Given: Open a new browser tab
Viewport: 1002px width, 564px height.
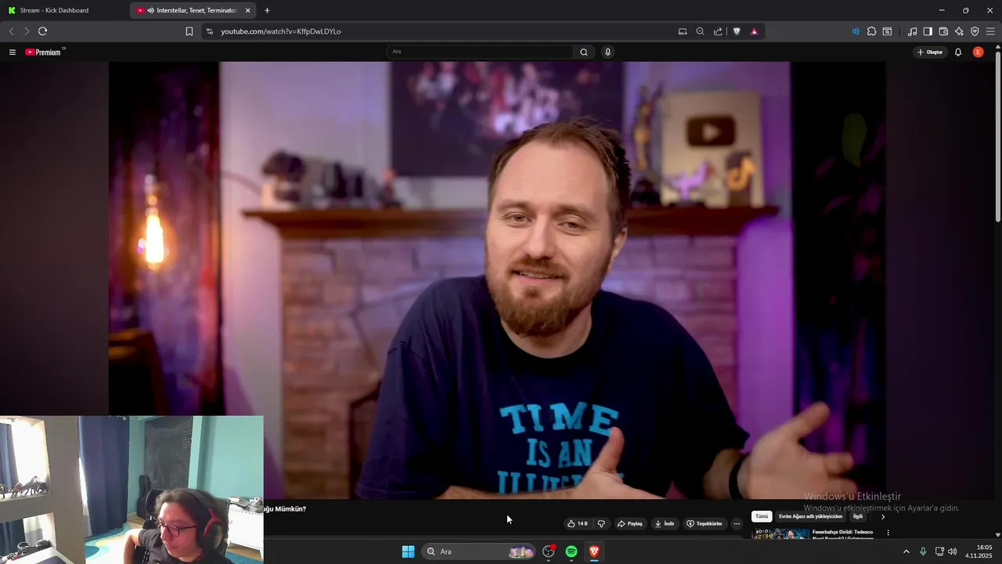Looking at the screenshot, I should pyautogui.click(x=267, y=10).
